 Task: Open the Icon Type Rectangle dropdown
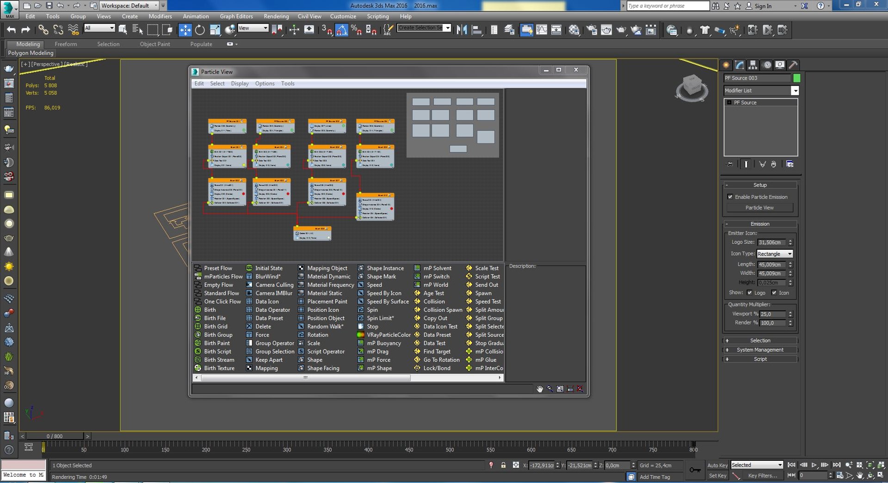point(775,254)
